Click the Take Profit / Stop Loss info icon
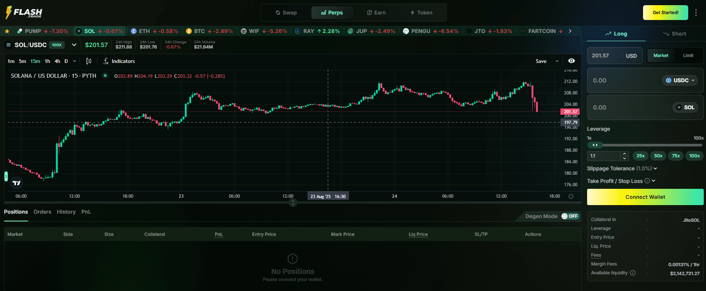Viewport: 706px width, 291px height. [x=647, y=181]
